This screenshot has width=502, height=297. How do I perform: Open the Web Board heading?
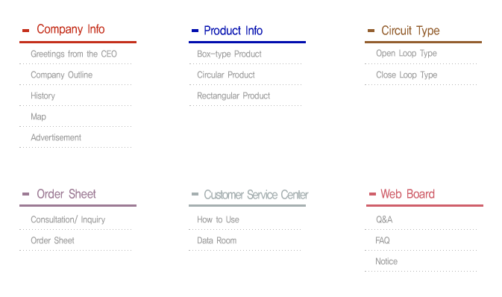407,194
